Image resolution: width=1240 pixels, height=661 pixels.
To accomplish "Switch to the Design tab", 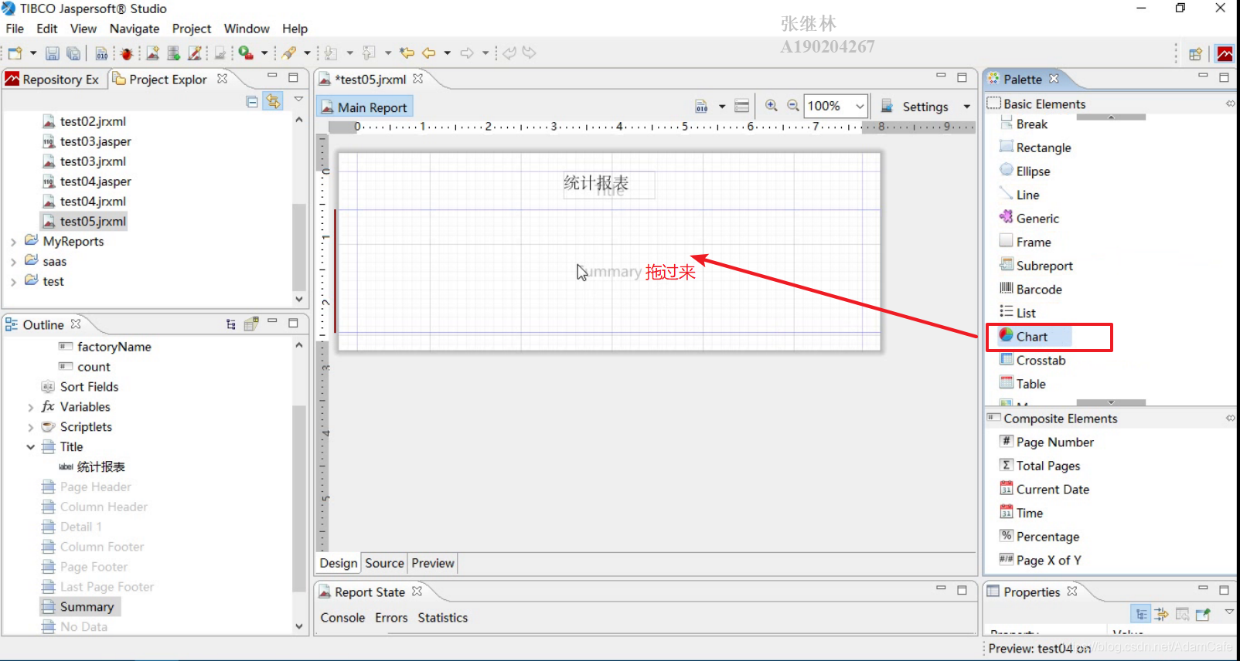I will coord(339,563).
